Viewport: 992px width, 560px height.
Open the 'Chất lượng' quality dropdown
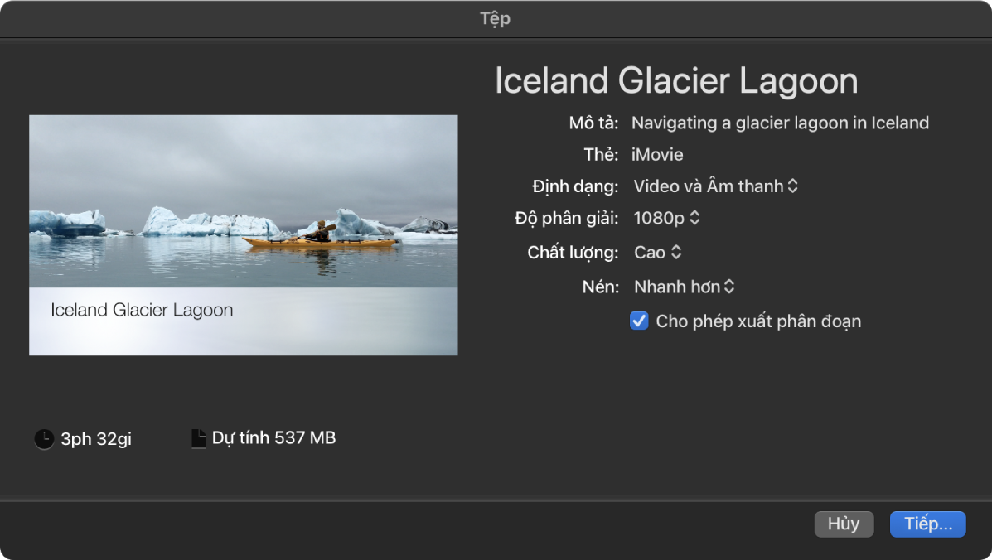point(658,253)
